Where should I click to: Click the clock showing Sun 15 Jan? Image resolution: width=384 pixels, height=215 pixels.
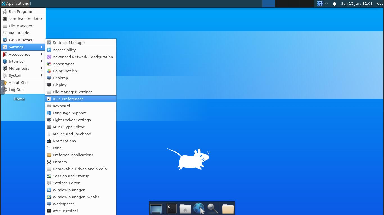(x=357, y=4)
